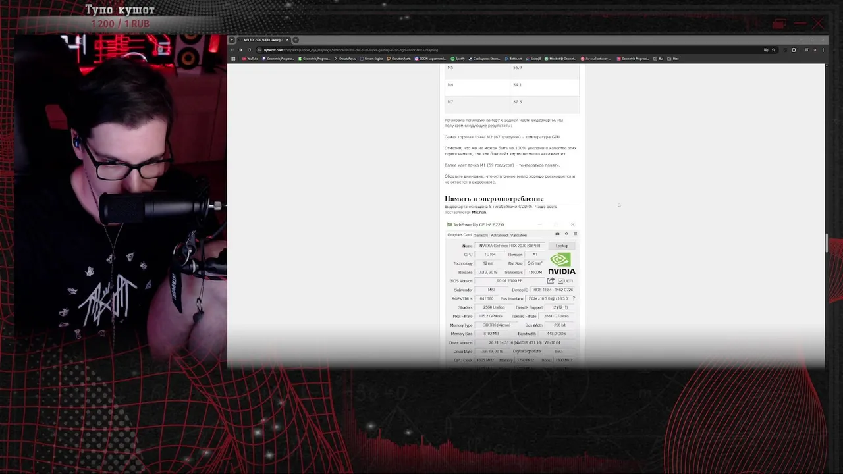This screenshot has width=843, height=474.
Task: Open the Chrome three-dot menu
Action: (x=823, y=50)
